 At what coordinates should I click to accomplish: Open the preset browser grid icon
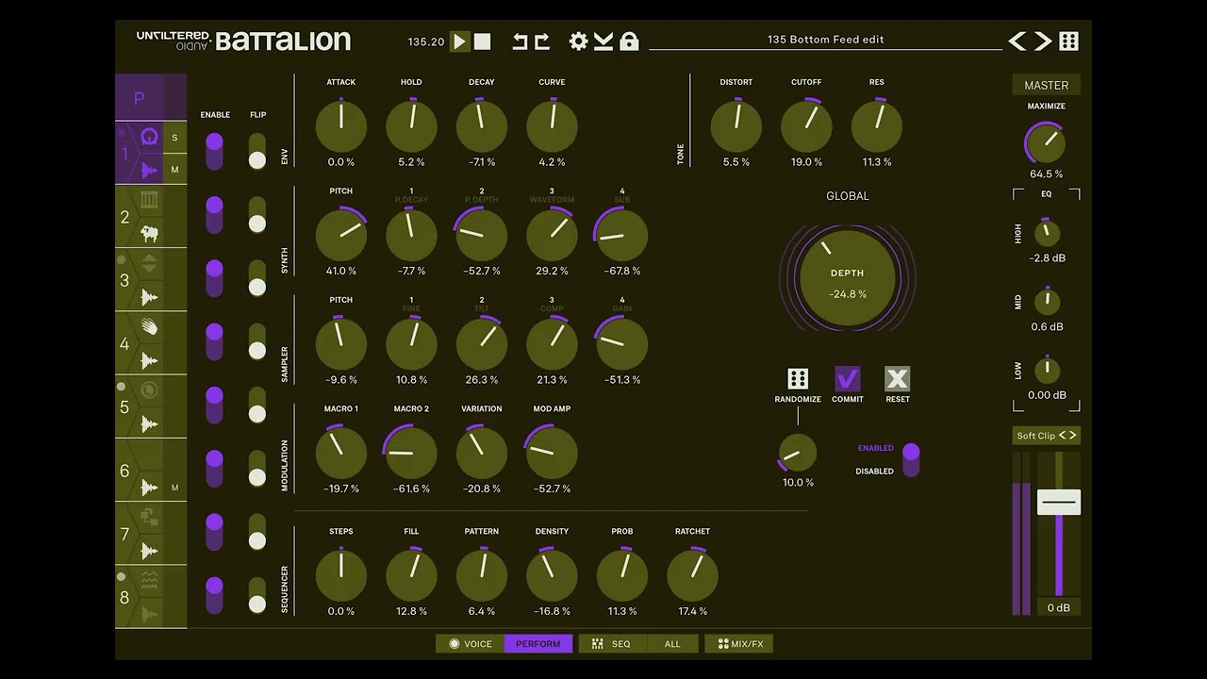click(x=1068, y=41)
